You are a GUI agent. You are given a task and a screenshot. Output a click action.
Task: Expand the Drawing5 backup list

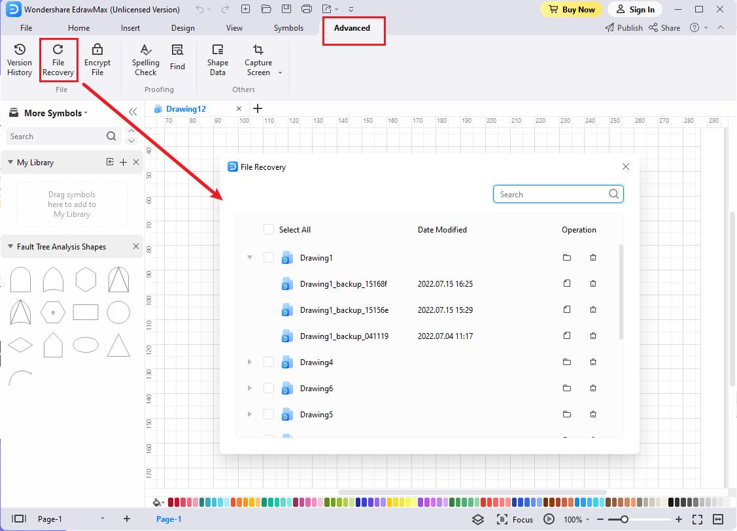click(250, 414)
